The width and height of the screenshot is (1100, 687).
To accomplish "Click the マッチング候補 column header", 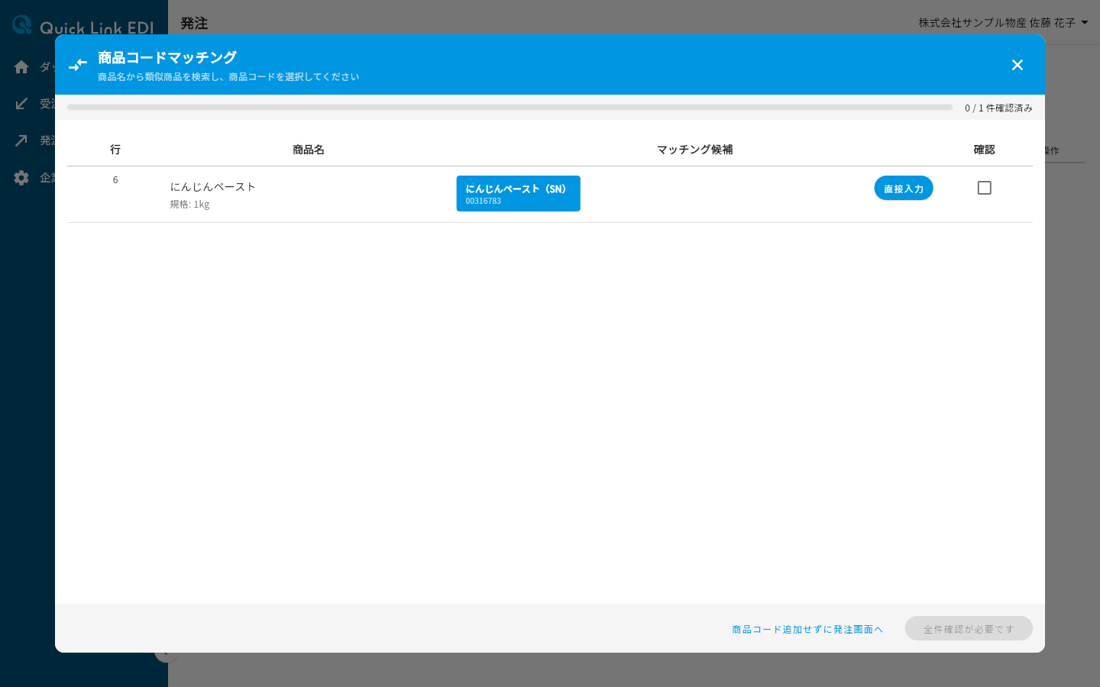I will click(x=694, y=150).
